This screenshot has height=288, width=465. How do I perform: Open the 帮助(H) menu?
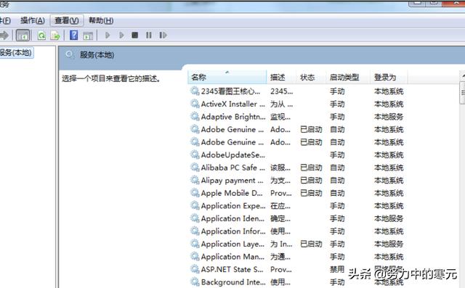[x=101, y=20]
